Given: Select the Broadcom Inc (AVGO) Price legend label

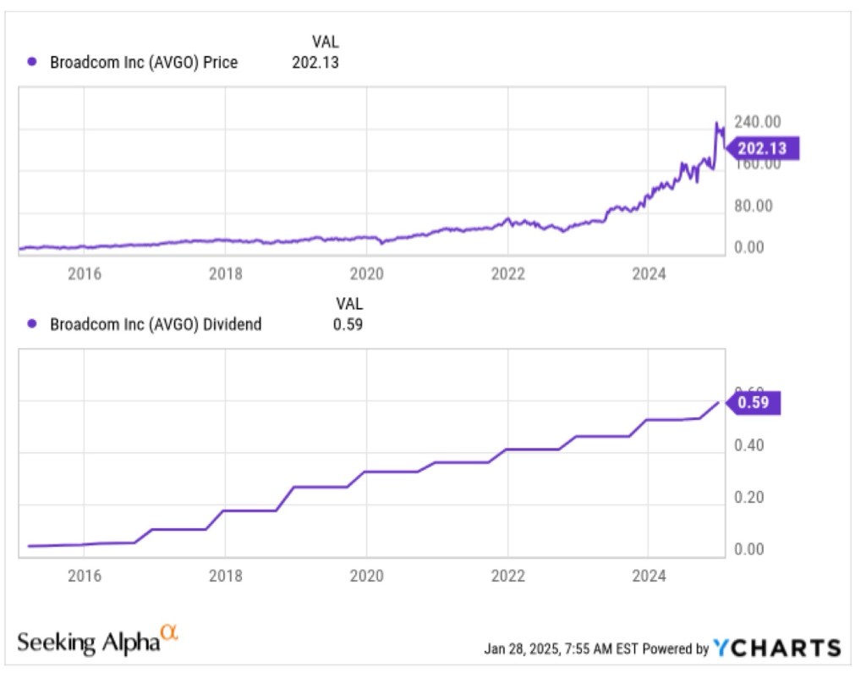Looking at the screenshot, I should [x=144, y=62].
